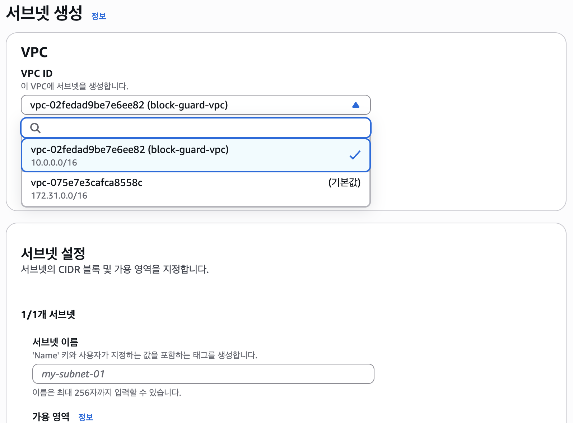Screen dimensions: 573x423
Task: Click the 서브넷 생성 page title
Action: point(44,14)
